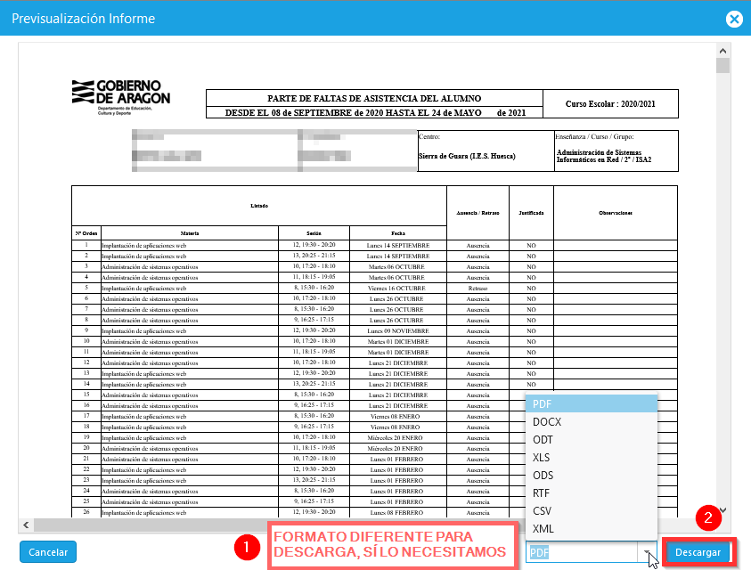
Task: Open the download format dropdown arrow
Action: pos(647,552)
